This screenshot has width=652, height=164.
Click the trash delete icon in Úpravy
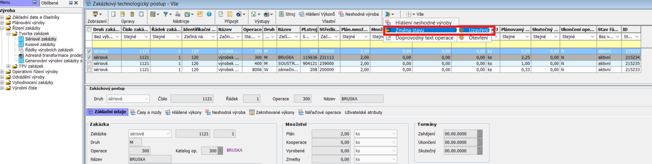[132, 14]
